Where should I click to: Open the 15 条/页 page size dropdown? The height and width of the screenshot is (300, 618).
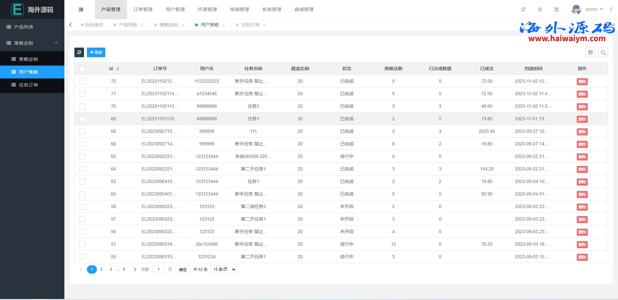[x=224, y=269]
